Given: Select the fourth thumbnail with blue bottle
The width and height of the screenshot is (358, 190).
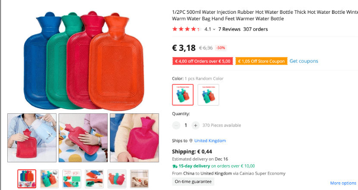Looking at the screenshot, I should 94,179.
